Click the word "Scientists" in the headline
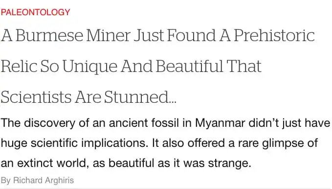The width and height of the screenshot is (332, 189). [36, 97]
